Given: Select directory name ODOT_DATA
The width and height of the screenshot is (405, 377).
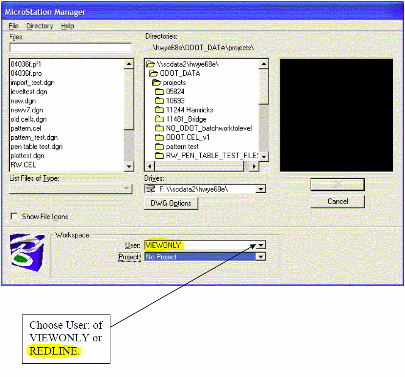Looking at the screenshot, I should pyautogui.click(x=180, y=73).
